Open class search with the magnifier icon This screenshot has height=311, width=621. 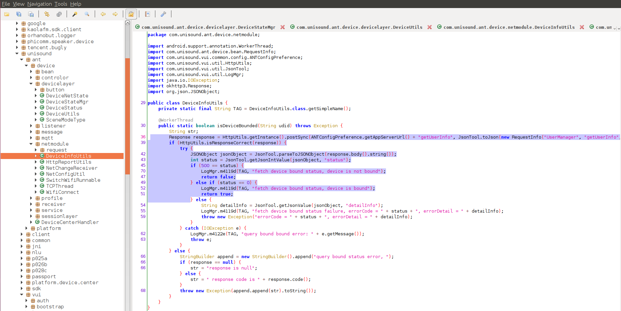click(x=87, y=14)
